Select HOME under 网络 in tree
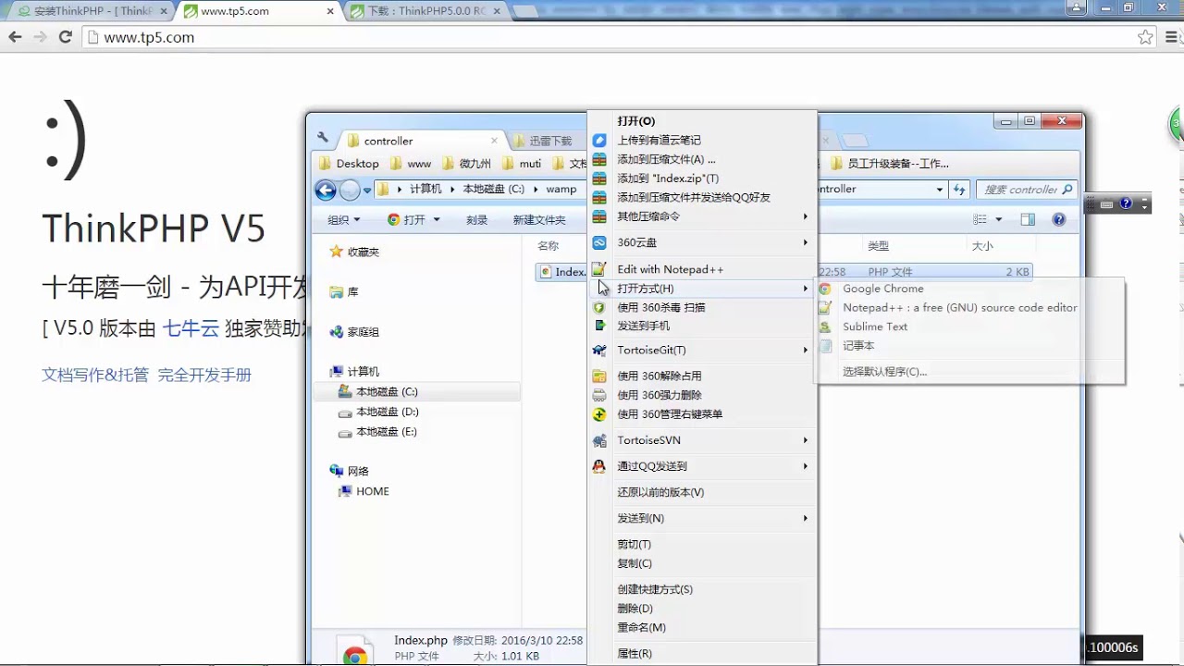The image size is (1184, 666). pyautogui.click(x=372, y=491)
